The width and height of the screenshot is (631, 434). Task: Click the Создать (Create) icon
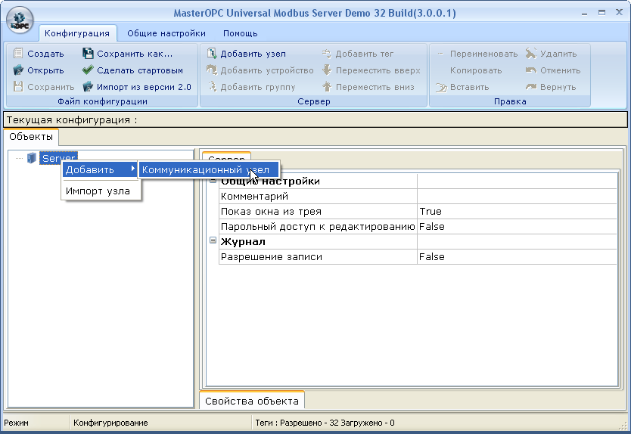tap(17, 53)
